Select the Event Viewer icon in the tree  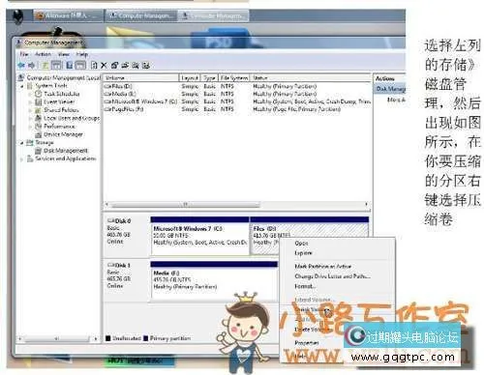[x=39, y=101]
